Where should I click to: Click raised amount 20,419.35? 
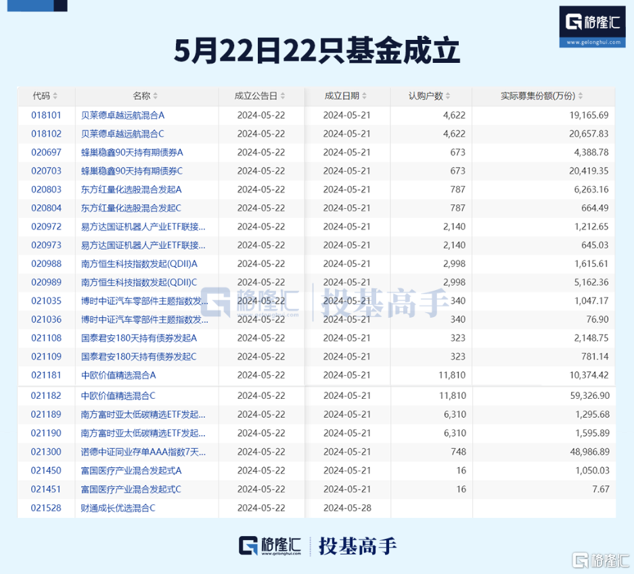point(589,171)
